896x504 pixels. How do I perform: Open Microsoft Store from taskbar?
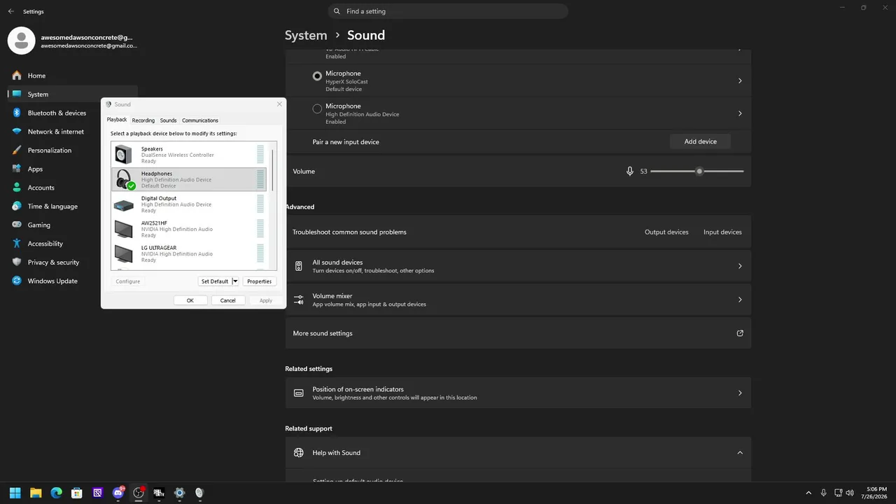(x=77, y=493)
